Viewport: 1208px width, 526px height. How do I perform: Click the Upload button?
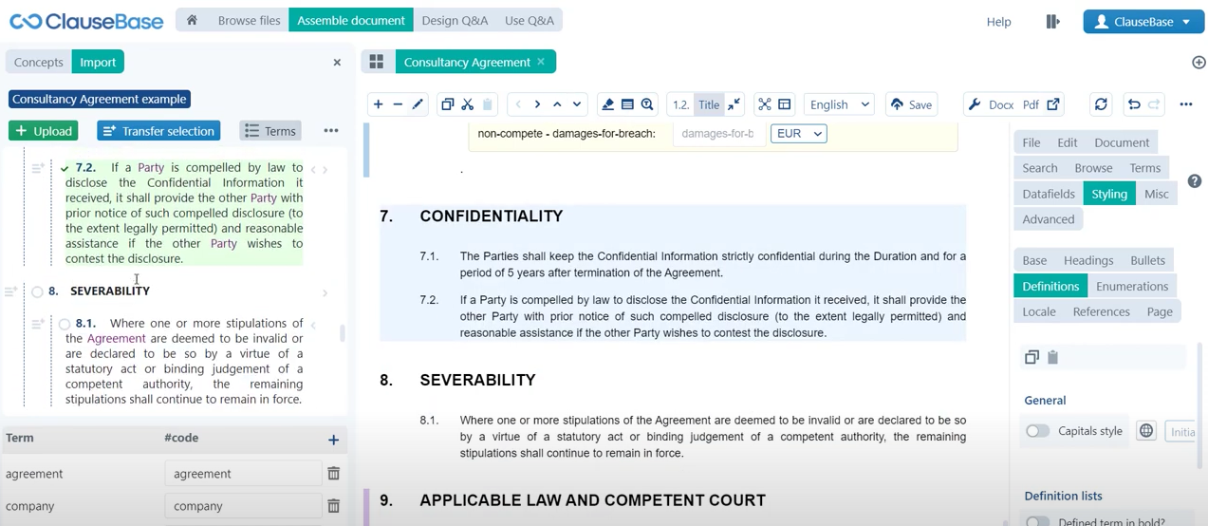pyautogui.click(x=43, y=131)
